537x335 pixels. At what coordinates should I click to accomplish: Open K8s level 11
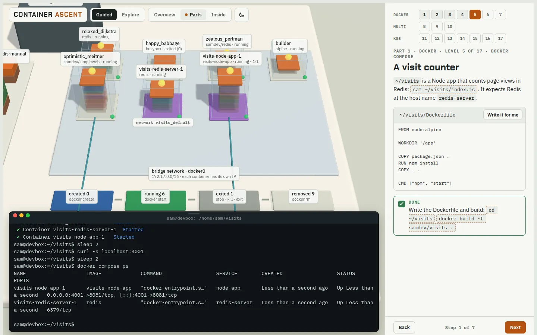pos(424,38)
